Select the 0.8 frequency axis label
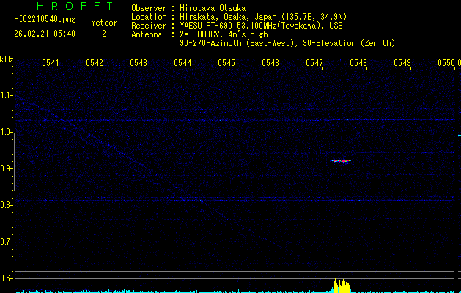The width and height of the screenshot is (461, 293). click(7, 205)
